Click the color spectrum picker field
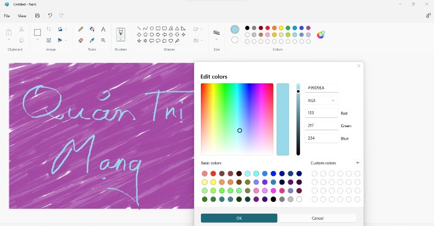The image size is (434, 226). [237, 119]
